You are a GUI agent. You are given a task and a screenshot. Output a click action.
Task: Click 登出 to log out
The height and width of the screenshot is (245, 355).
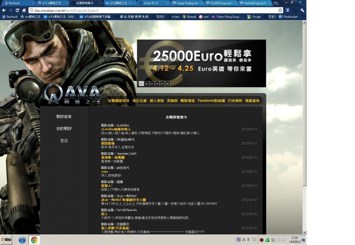click(64, 140)
